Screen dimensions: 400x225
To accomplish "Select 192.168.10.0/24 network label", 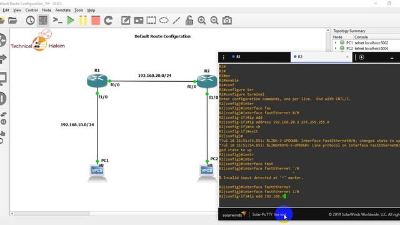I will point(77,124).
